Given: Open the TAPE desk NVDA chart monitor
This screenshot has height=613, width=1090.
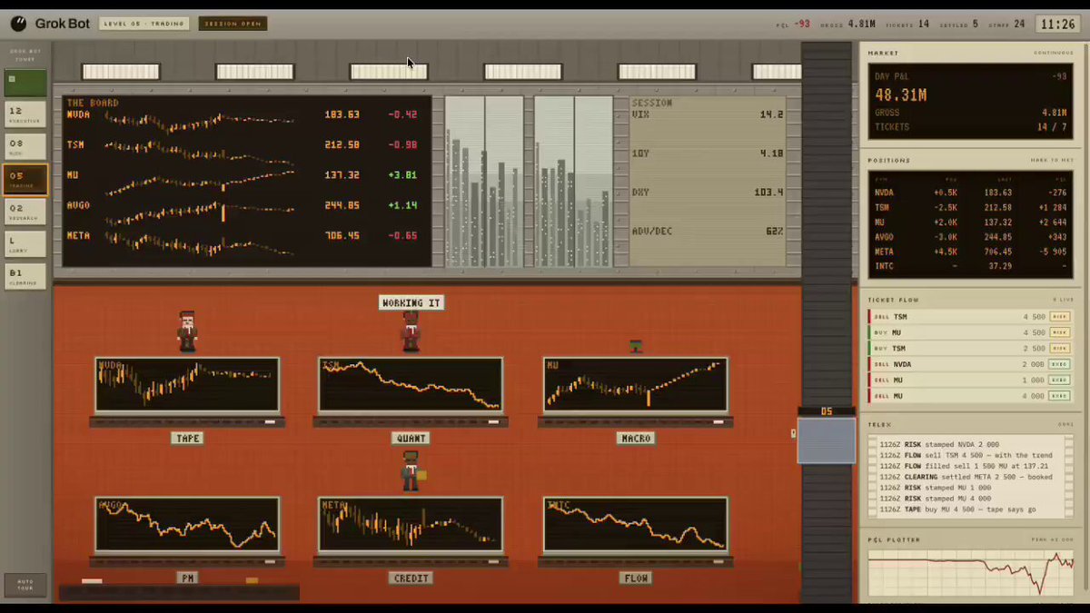Looking at the screenshot, I should coord(187,385).
